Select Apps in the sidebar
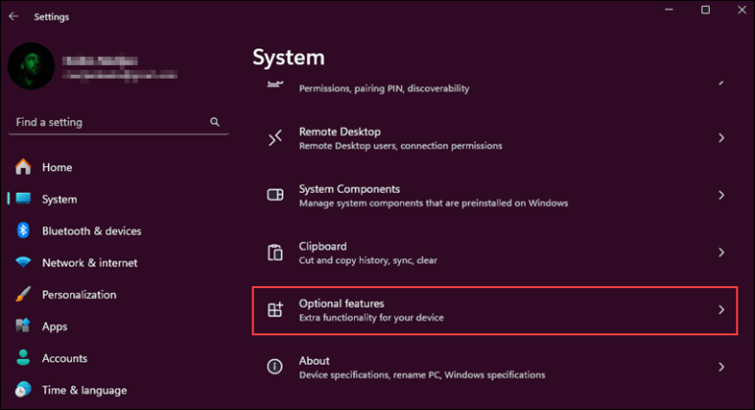Image resolution: width=755 pixels, height=410 pixels. tap(54, 326)
